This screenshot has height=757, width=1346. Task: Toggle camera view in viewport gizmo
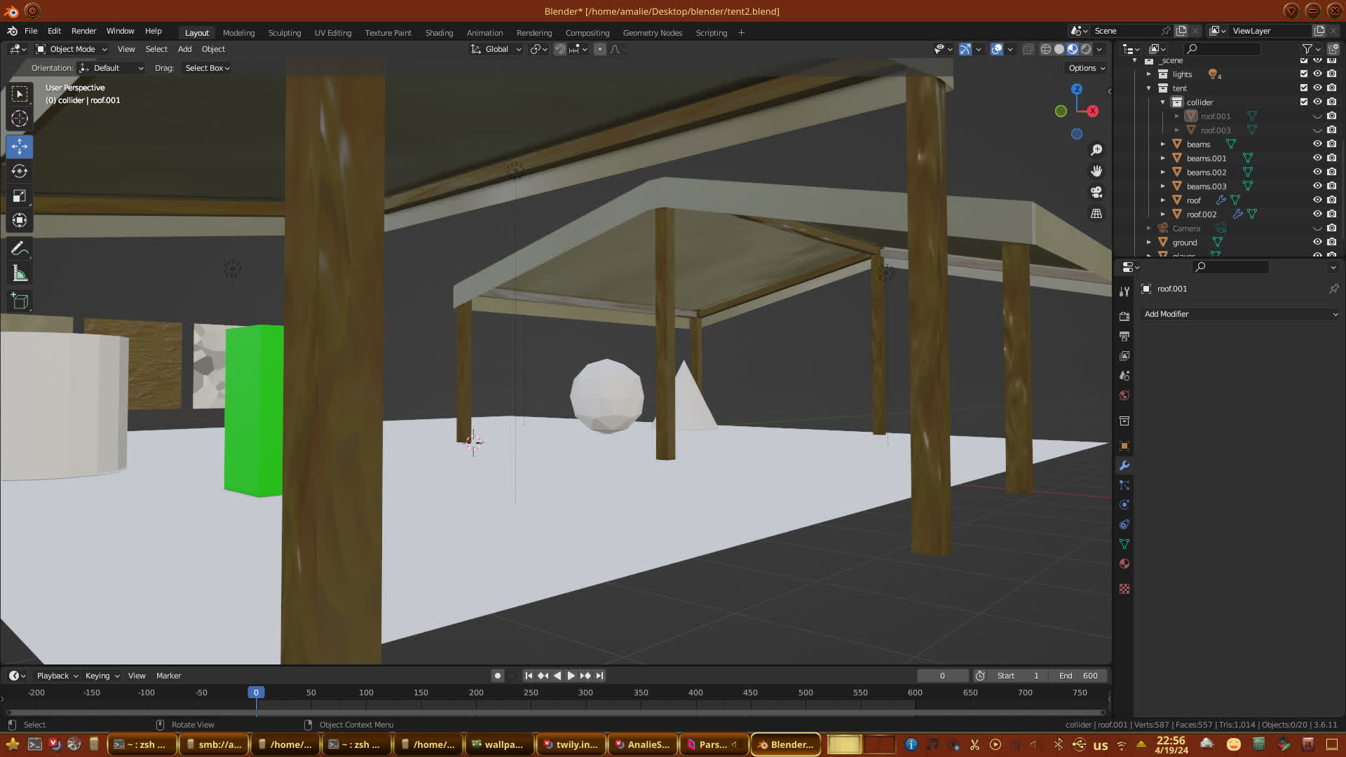pos(1096,192)
